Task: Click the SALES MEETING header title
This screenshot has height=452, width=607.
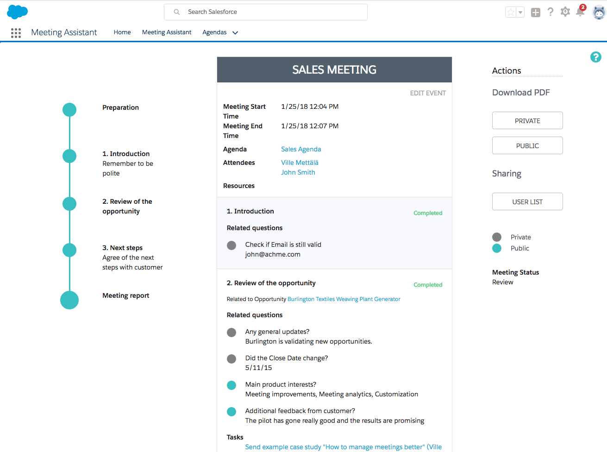Action: tap(334, 70)
